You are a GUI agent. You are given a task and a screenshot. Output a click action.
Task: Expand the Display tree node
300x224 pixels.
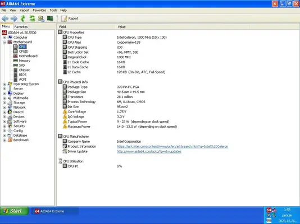click(4, 94)
